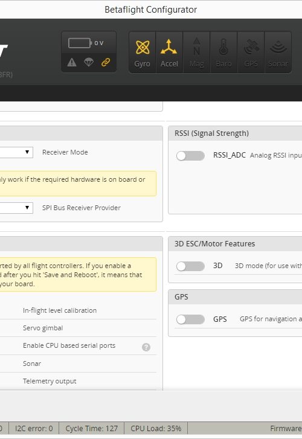Click the yellow link status icon
The image size is (302, 439).
106,62
